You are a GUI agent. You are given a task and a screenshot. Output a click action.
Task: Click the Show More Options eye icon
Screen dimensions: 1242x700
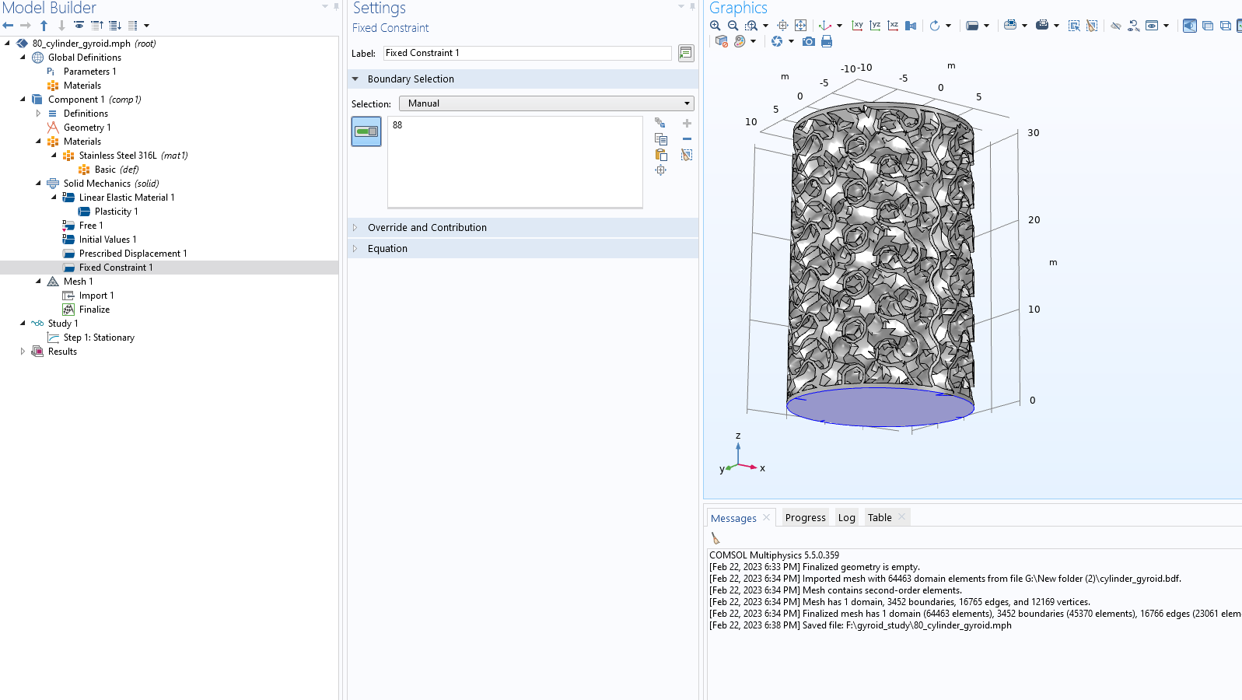click(79, 26)
